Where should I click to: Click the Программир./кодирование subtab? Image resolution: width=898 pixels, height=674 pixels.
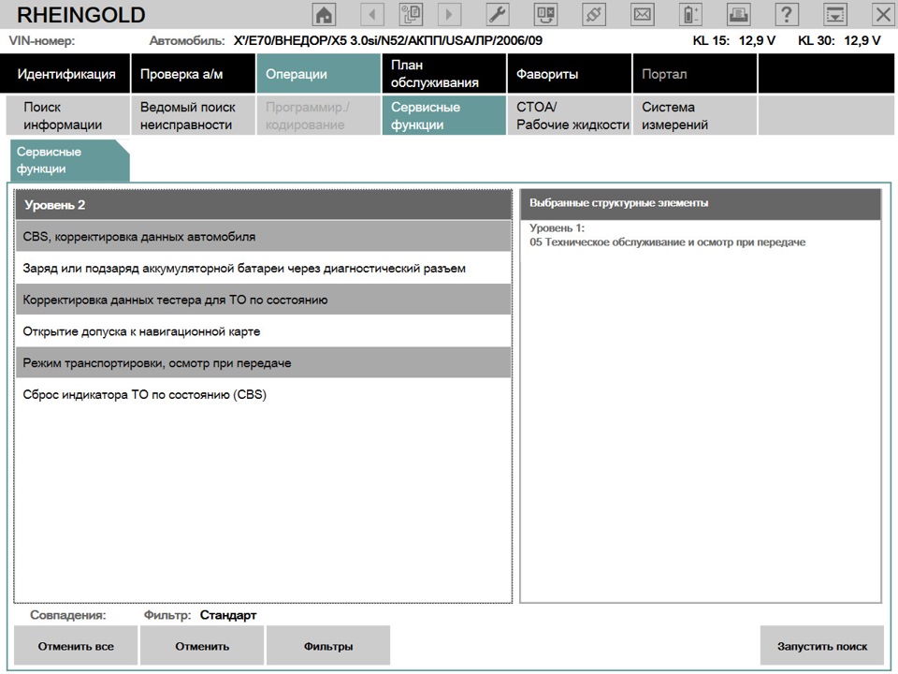[x=318, y=115]
